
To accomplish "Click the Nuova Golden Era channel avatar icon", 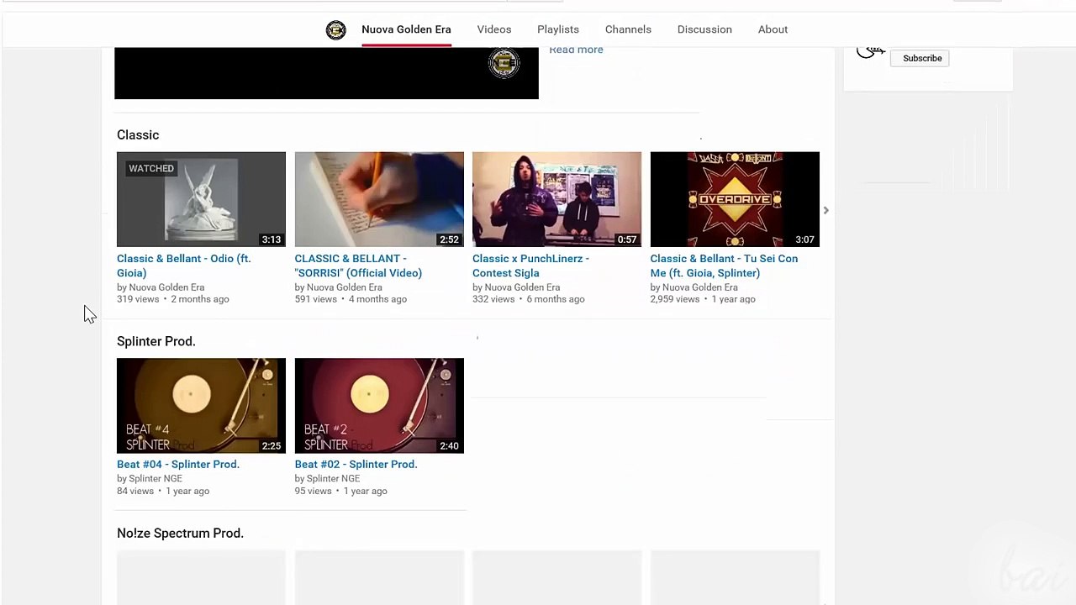I will tap(335, 30).
